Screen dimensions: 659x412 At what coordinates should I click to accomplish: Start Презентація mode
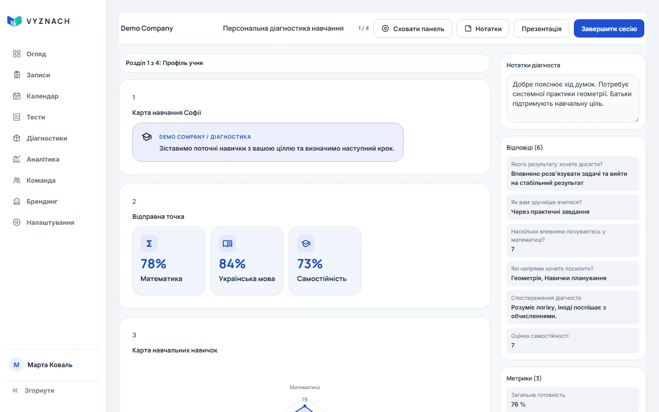[541, 28]
